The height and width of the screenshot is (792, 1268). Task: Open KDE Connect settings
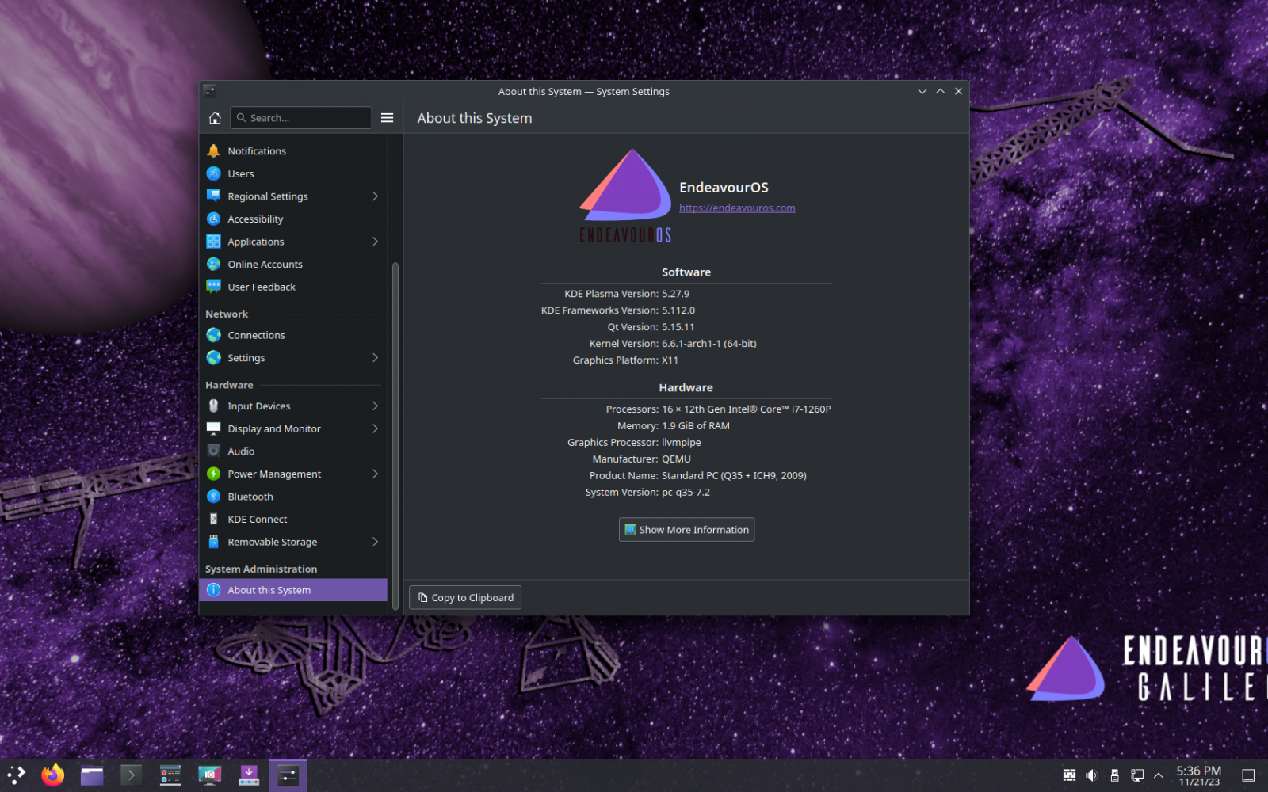tap(258, 520)
